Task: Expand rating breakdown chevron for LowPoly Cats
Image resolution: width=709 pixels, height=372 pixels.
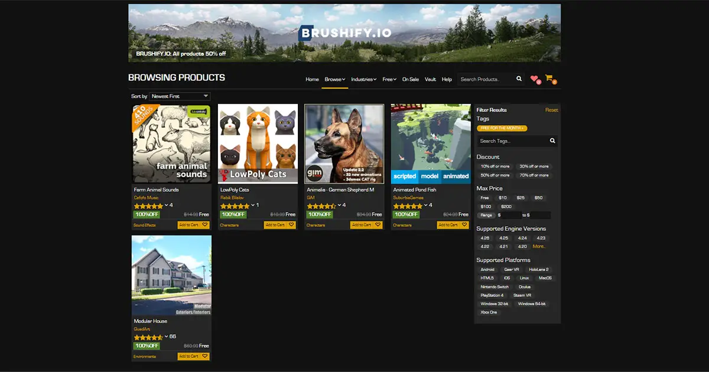Action: click(253, 205)
